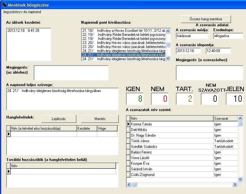Click the Összes hang mentése button
The height and width of the screenshot is (194, 246).
point(206,19)
